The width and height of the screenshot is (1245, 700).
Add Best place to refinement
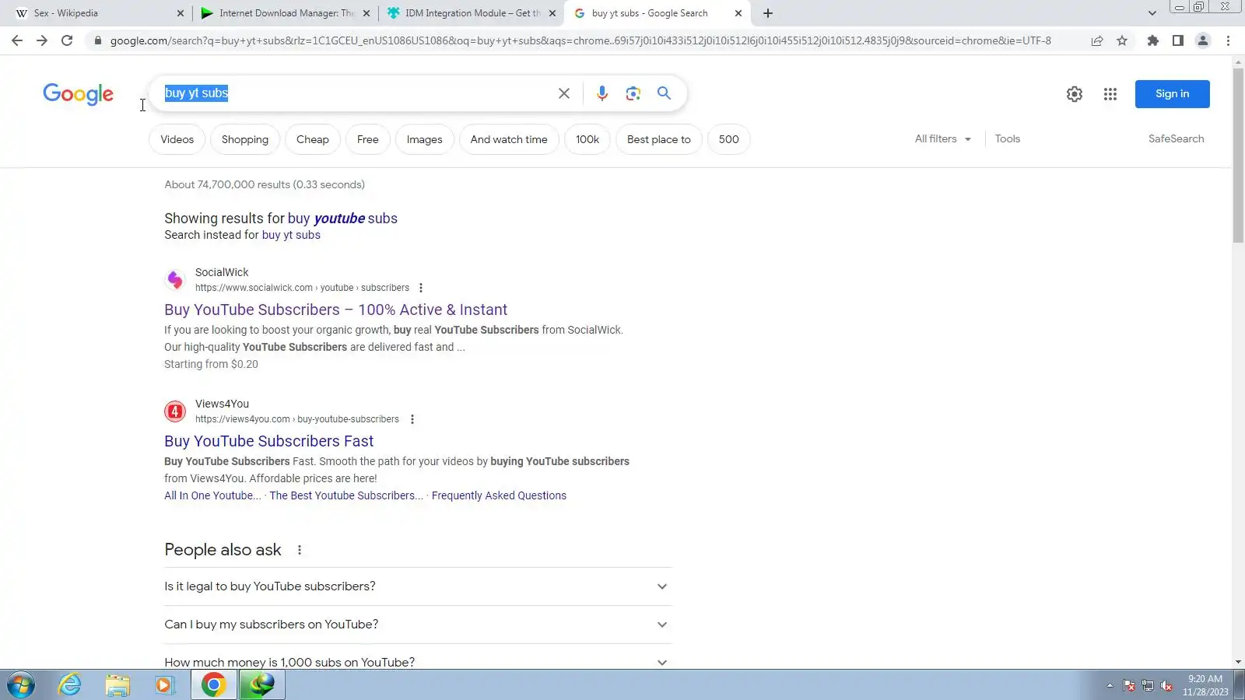coord(659,139)
